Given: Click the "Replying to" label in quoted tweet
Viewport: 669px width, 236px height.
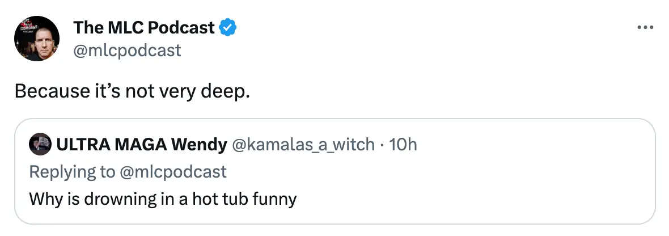Looking at the screenshot, I should (71, 172).
